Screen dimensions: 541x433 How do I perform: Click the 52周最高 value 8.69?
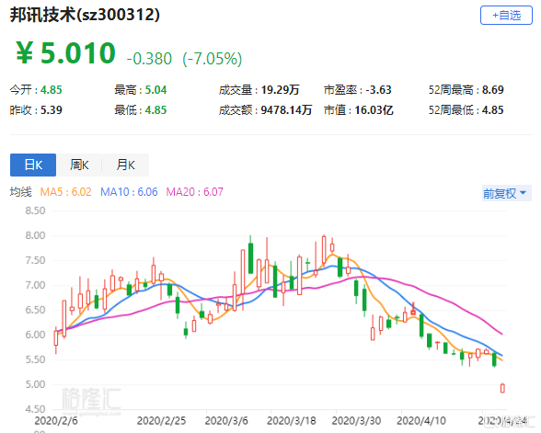pyautogui.click(x=493, y=90)
